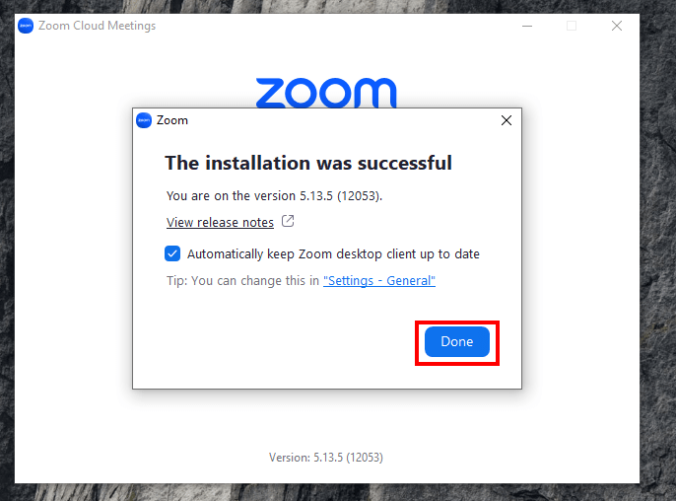Image resolution: width=676 pixels, height=501 pixels.
Task: Open the "Settings - General" link
Action: [x=379, y=280]
